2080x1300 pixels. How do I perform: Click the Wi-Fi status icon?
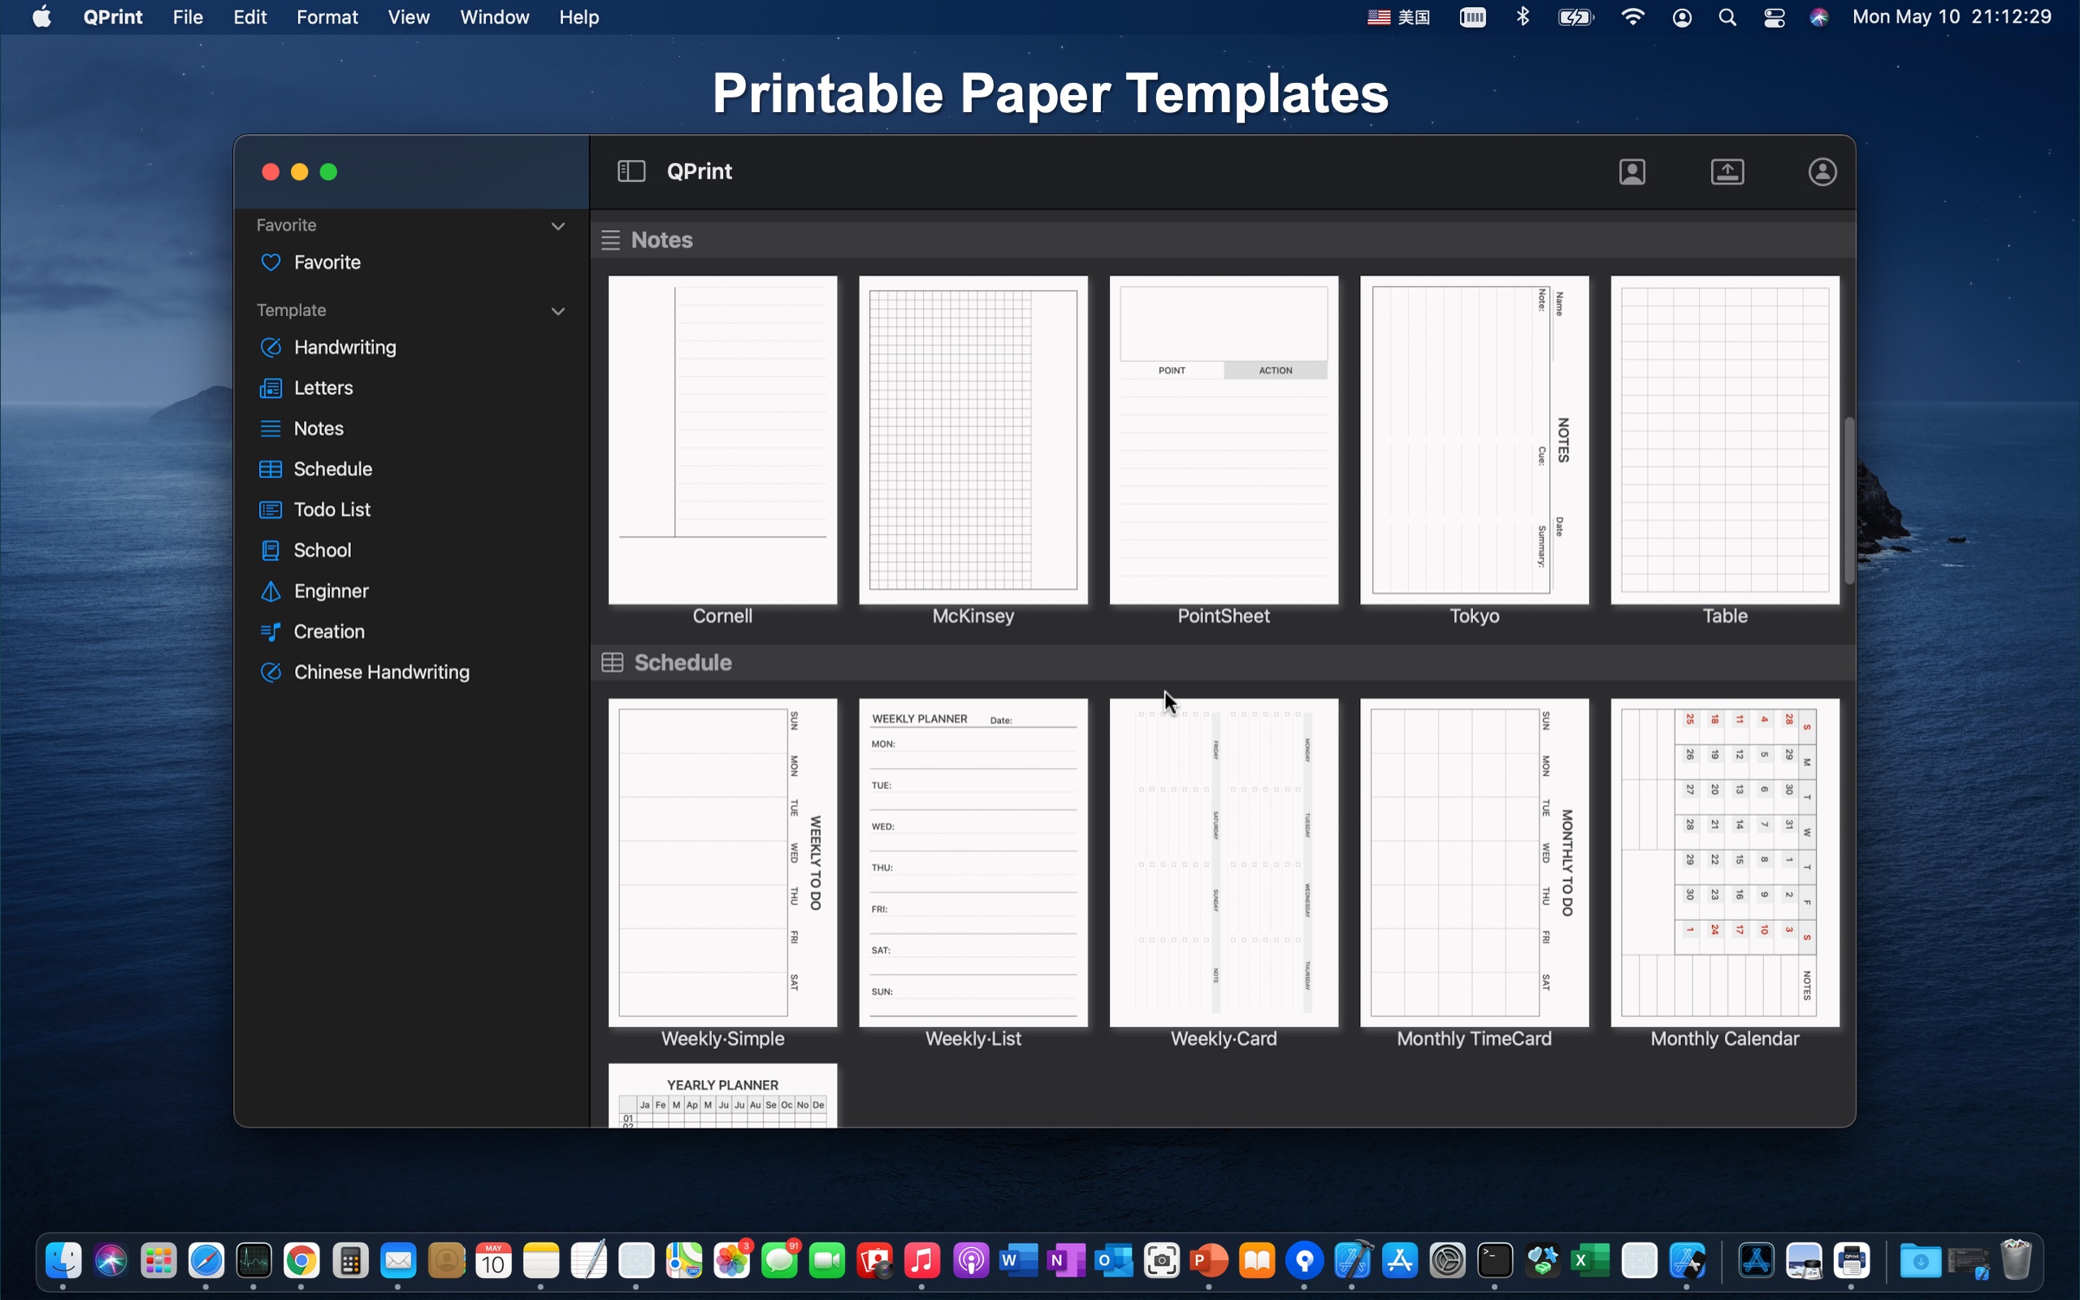[1632, 16]
